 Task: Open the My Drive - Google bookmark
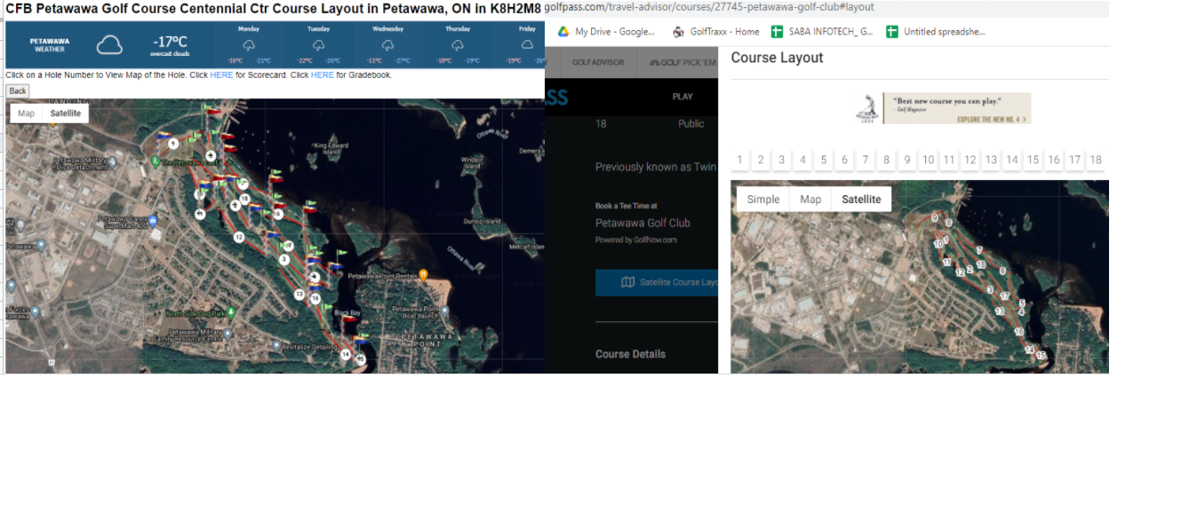click(x=606, y=32)
